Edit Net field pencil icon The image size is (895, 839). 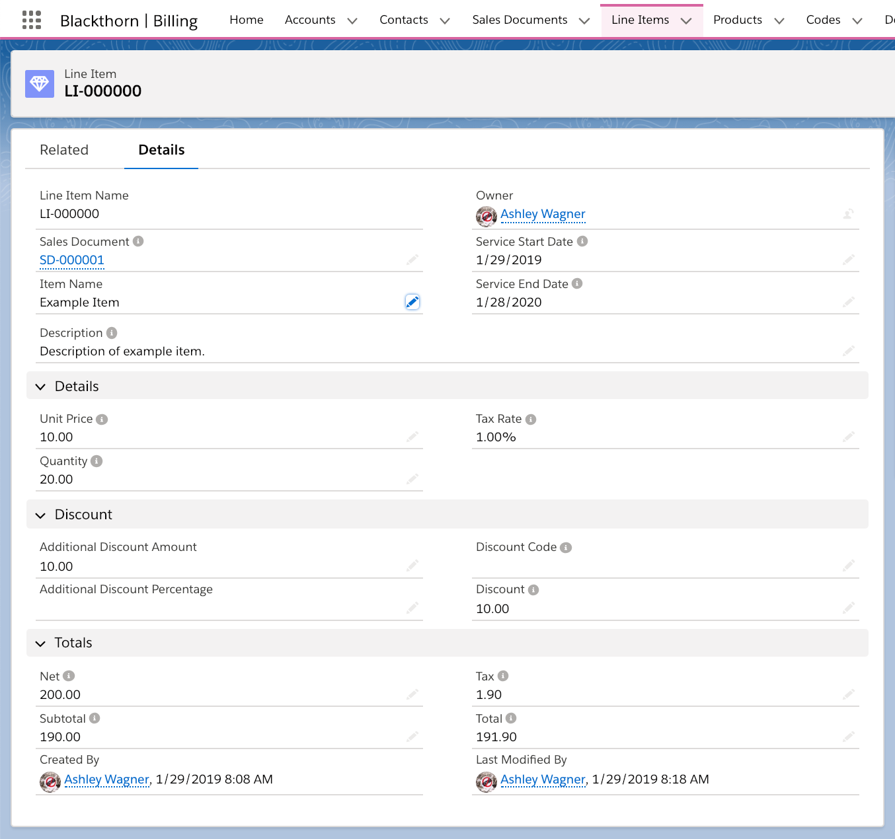(412, 694)
